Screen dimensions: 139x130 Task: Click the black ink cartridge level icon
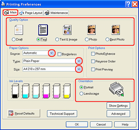pyautogui.click(x=15, y=91)
